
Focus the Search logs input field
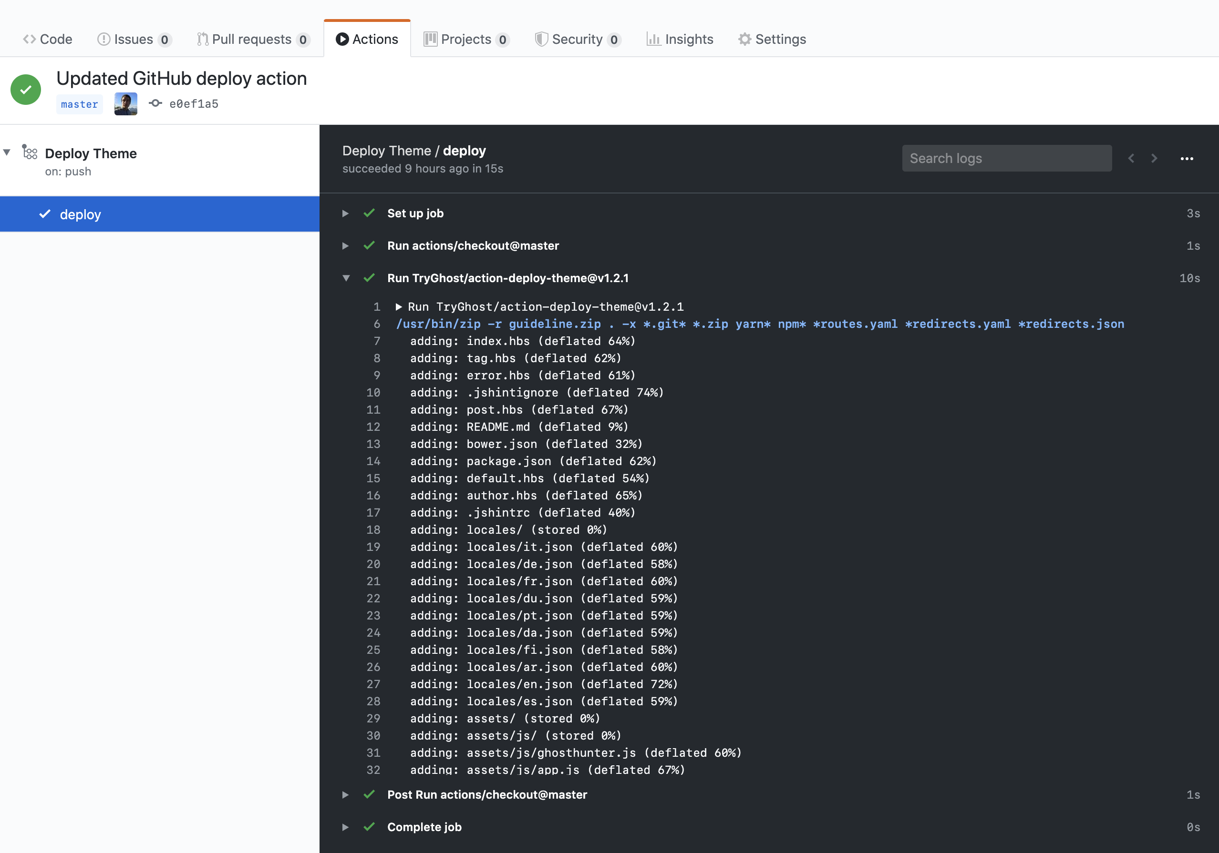coord(1006,159)
